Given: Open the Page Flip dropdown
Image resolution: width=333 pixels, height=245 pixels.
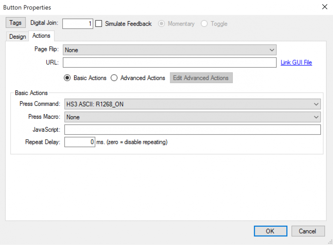Looking at the screenshot, I should point(169,50).
